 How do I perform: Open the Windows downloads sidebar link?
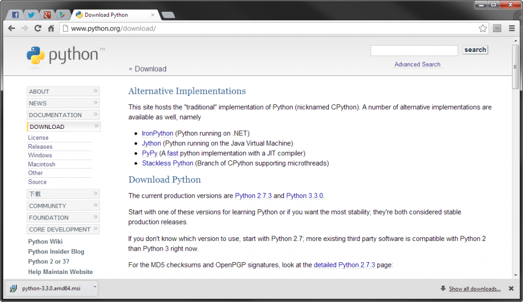click(x=40, y=155)
